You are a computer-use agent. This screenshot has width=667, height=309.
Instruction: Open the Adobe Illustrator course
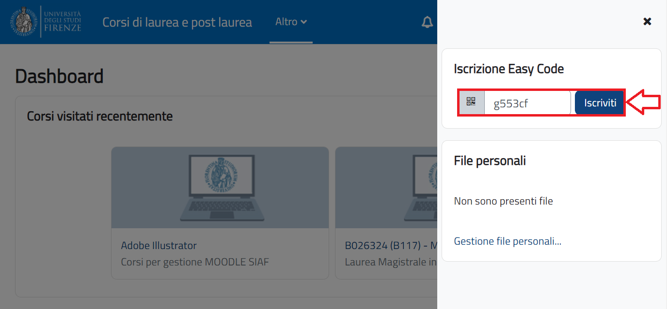(159, 245)
